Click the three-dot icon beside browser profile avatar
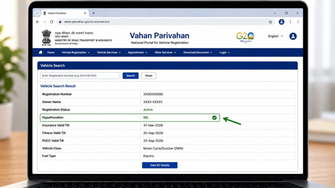Image resolution: width=335 pixels, height=188 pixels. tap(290, 22)
